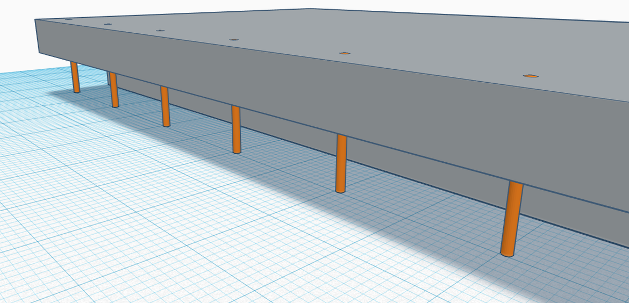Click the second orange peg from the left

click(x=114, y=90)
